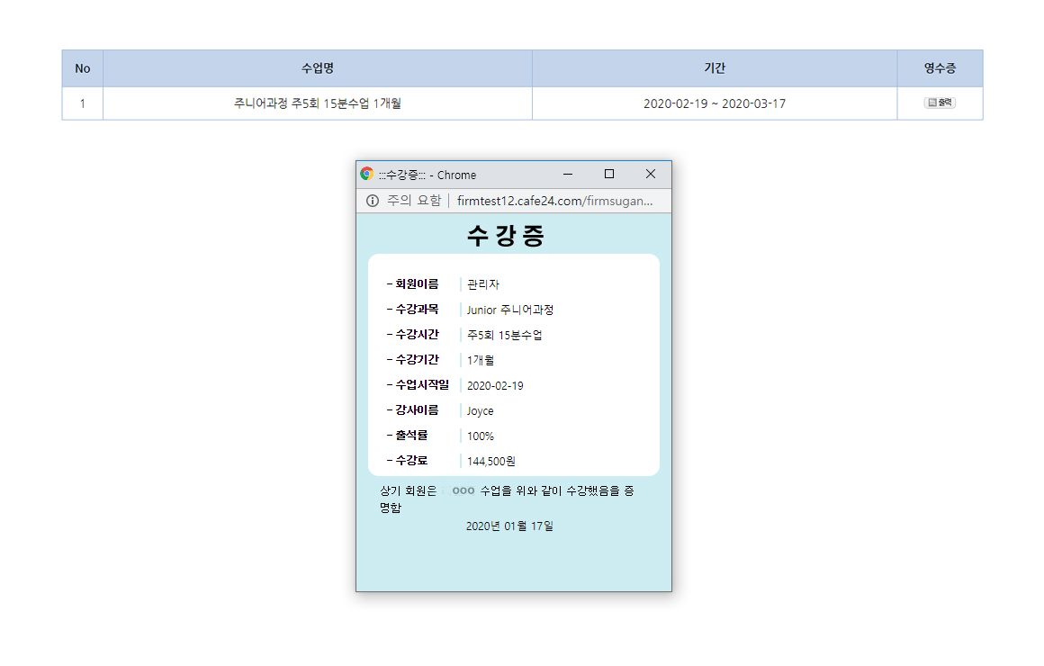Click the 영수증 column header
This screenshot has height=666, width=1044.
(940, 68)
